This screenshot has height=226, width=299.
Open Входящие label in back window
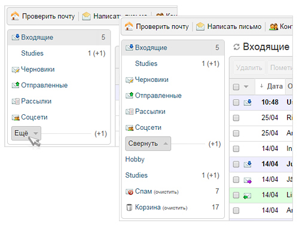tap(37, 37)
